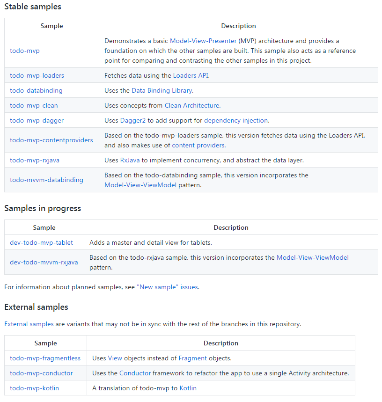Image resolution: width=382 pixels, height=402 pixels.
Task: Follow the RxJava link
Action: [x=130, y=160]
